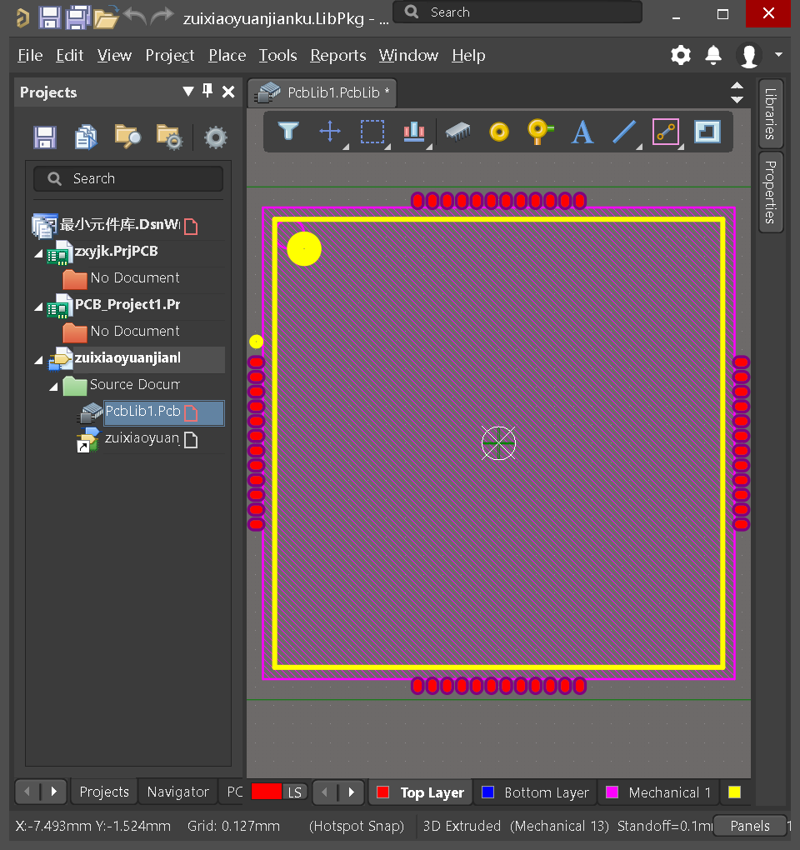
Task: Redo the last action
Action: click(162, 16)
